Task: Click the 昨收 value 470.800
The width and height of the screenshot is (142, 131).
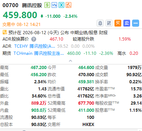Action: click(x=86, y=75)
